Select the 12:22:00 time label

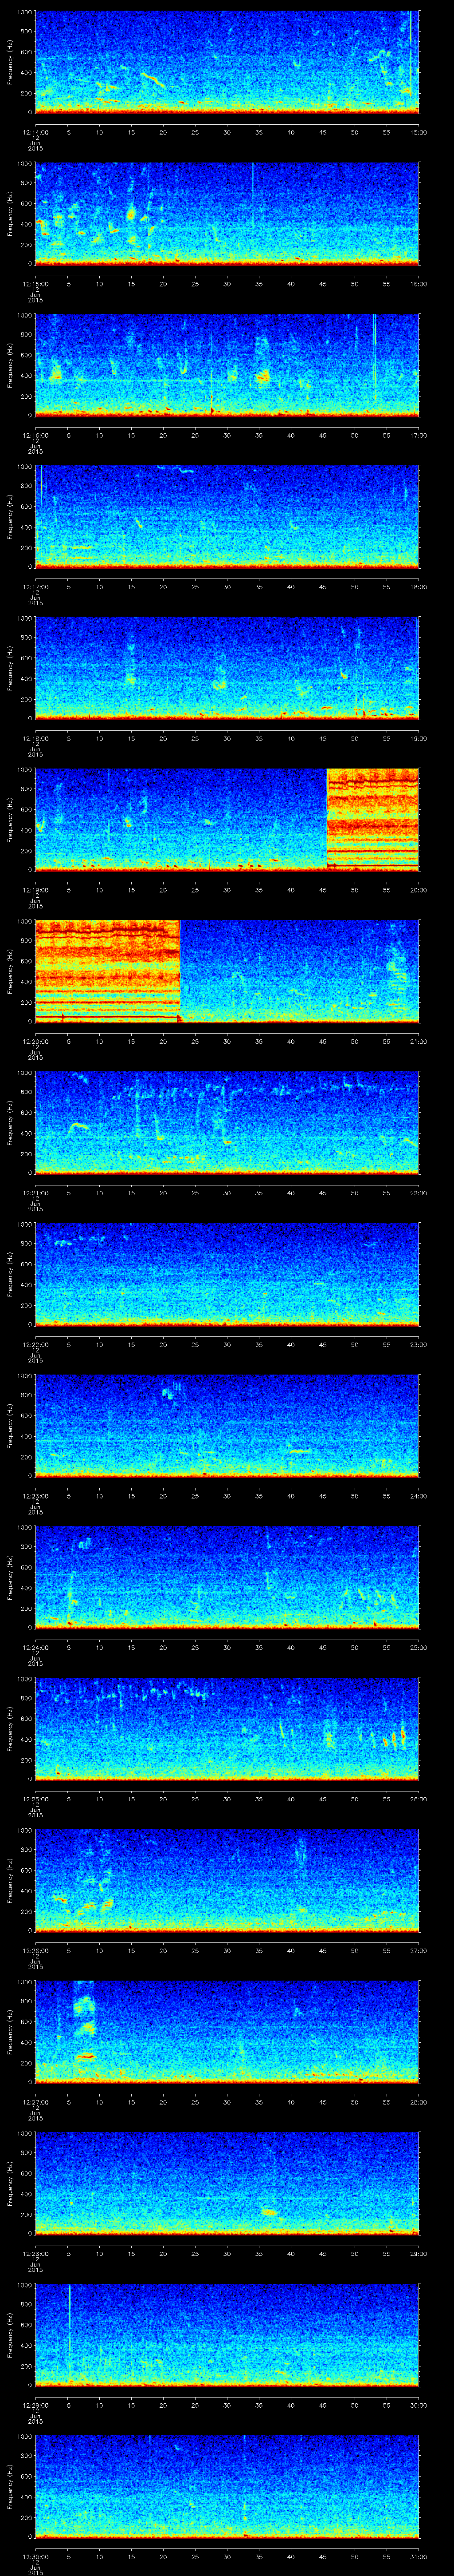click(x=35, y=1344)
